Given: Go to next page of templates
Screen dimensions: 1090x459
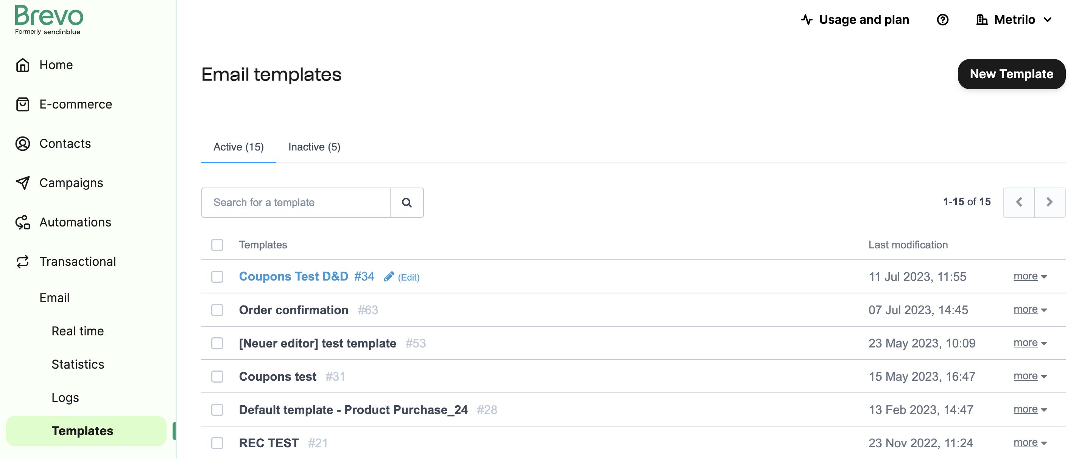Looking at the screenshot, I should [1050, 202].
